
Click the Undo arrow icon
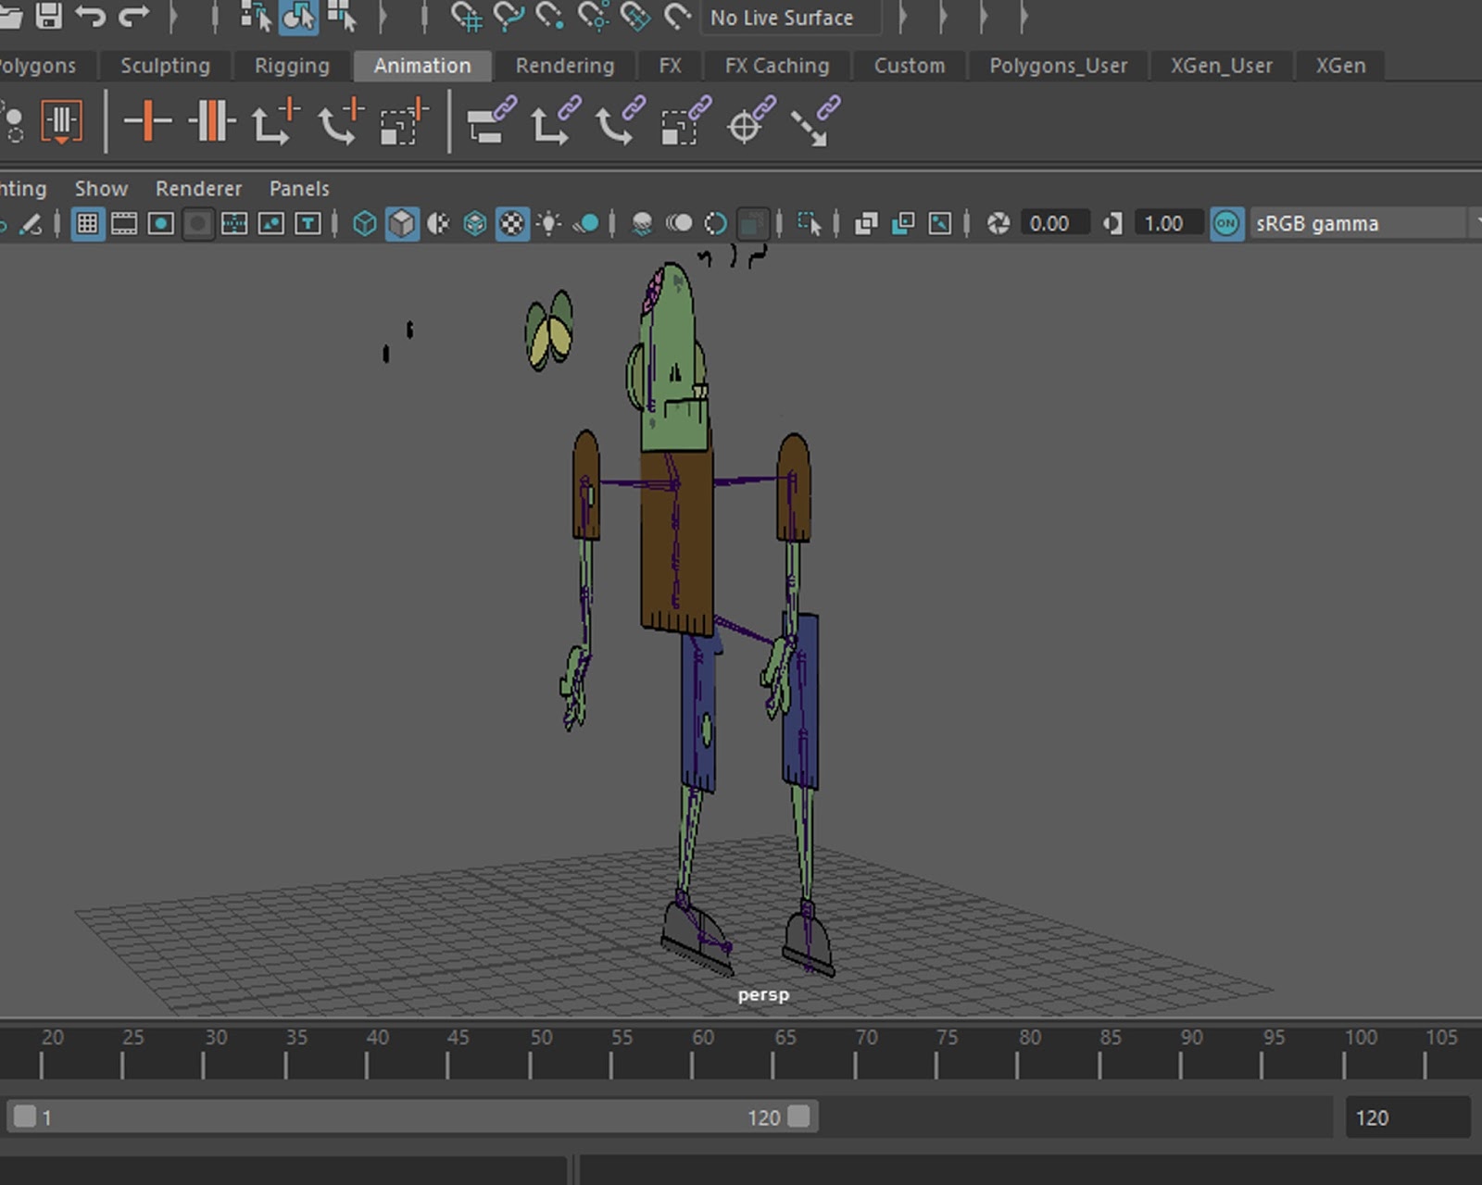(x=91, y=16)
